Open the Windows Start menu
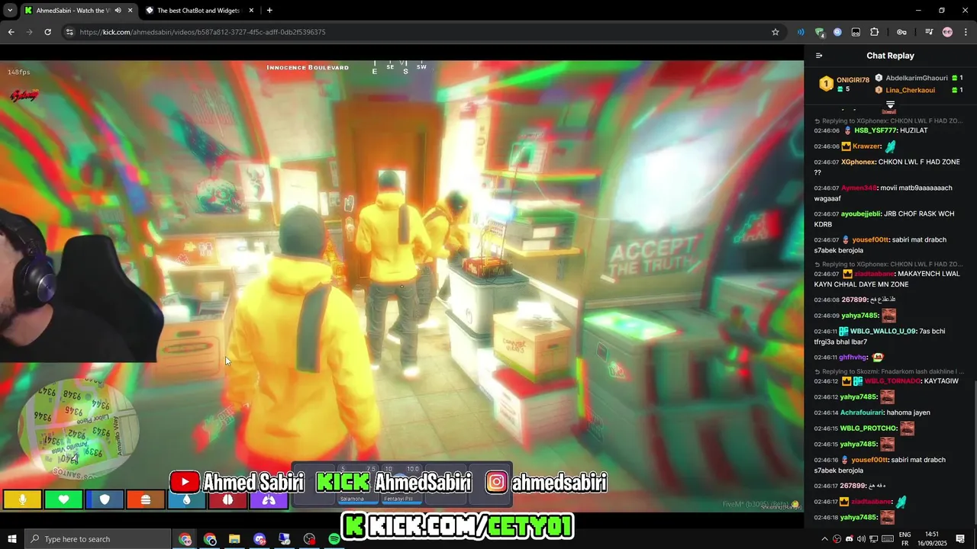The width and height of the screenshot is (977, 549). tap(11, 539)
